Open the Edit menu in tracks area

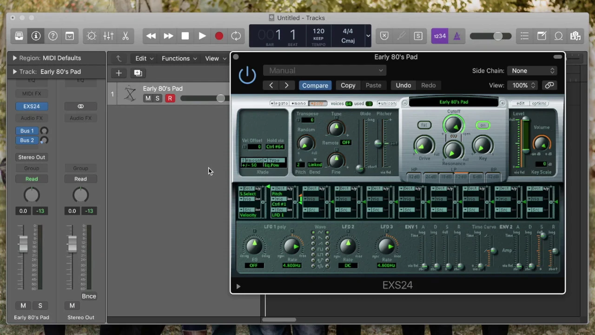click(144, 59)
